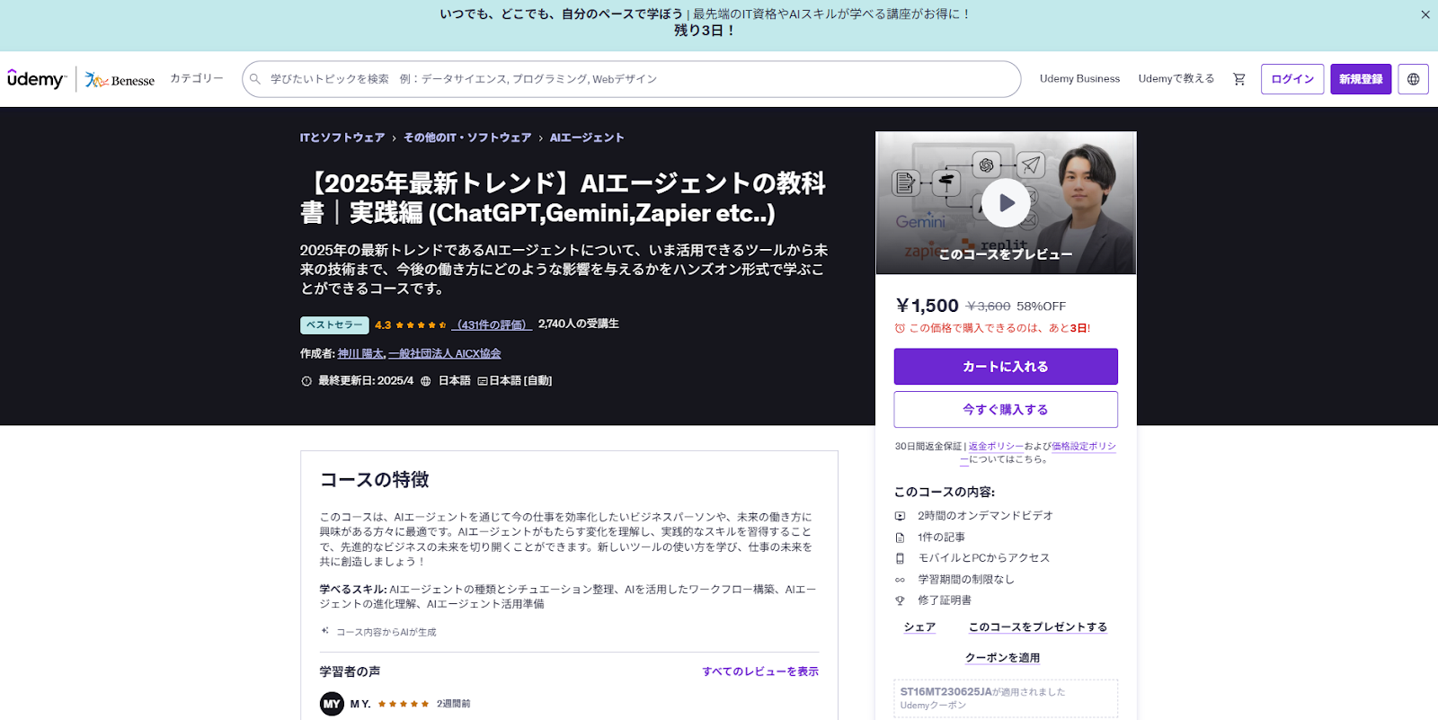The width and height of the screenshot is (1438, 720).
Task: Open the Udemy home logo
Action: coord(37,79)
